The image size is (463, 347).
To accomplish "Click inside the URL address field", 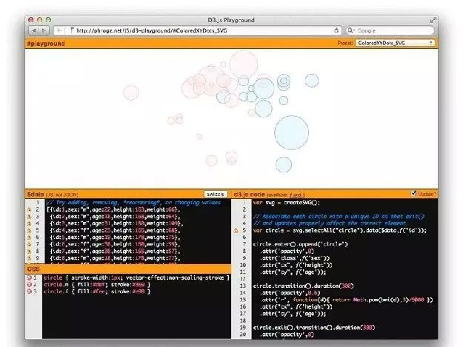I will pyautogui.click(x=200, y=30).
